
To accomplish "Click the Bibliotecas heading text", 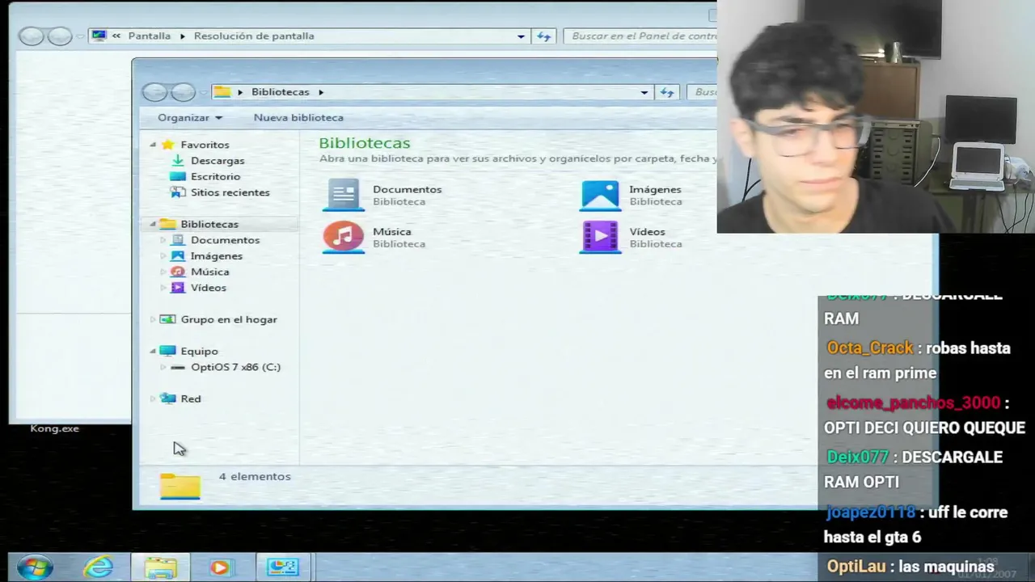I will pos(365,143).
